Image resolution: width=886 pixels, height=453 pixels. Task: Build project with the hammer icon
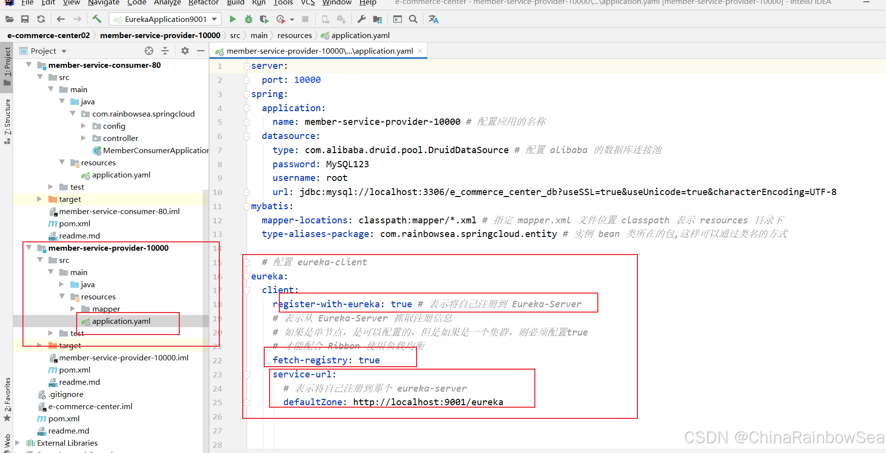97,19
